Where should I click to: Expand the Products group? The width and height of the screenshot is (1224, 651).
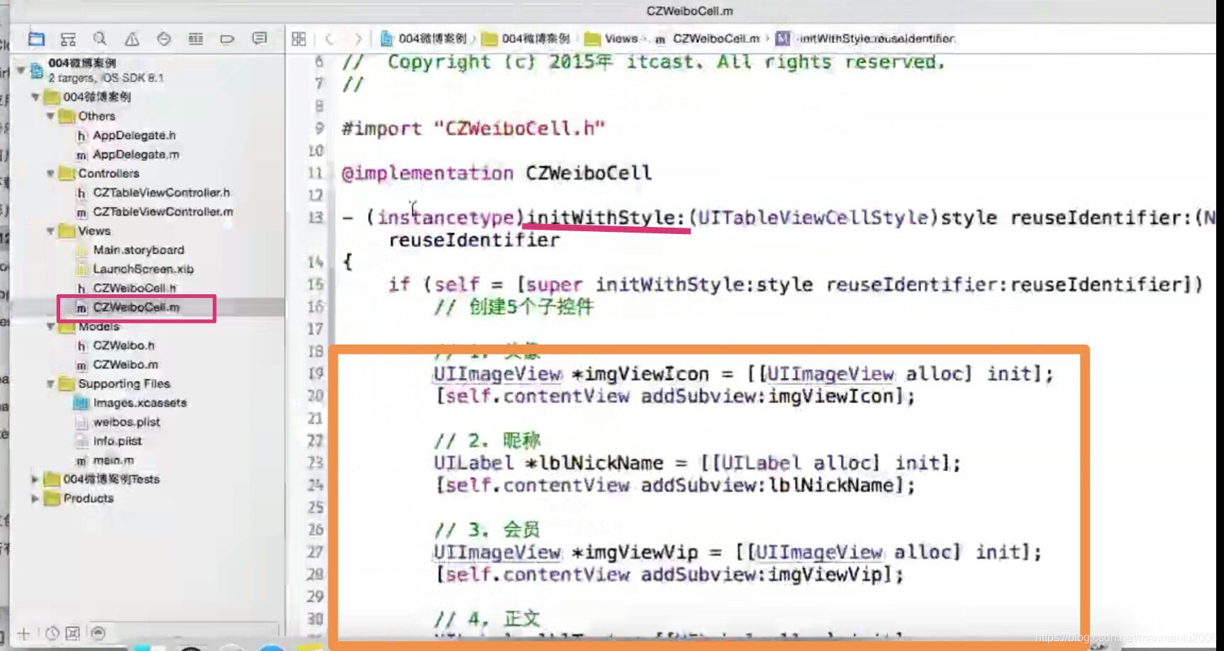[35, 499]
